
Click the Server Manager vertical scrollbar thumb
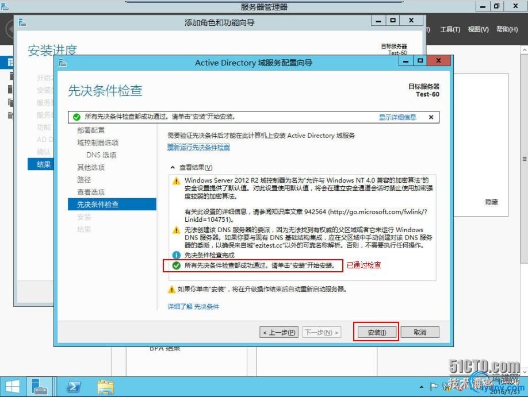(x=525, y=158)
